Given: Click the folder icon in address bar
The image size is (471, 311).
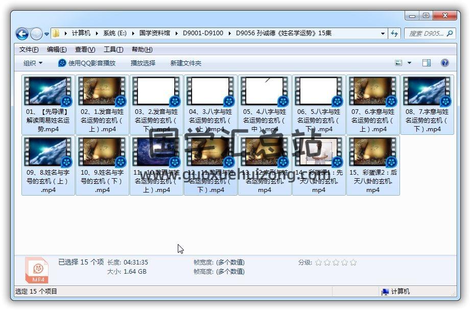Looking at the screenshot, I should [56, 33].
